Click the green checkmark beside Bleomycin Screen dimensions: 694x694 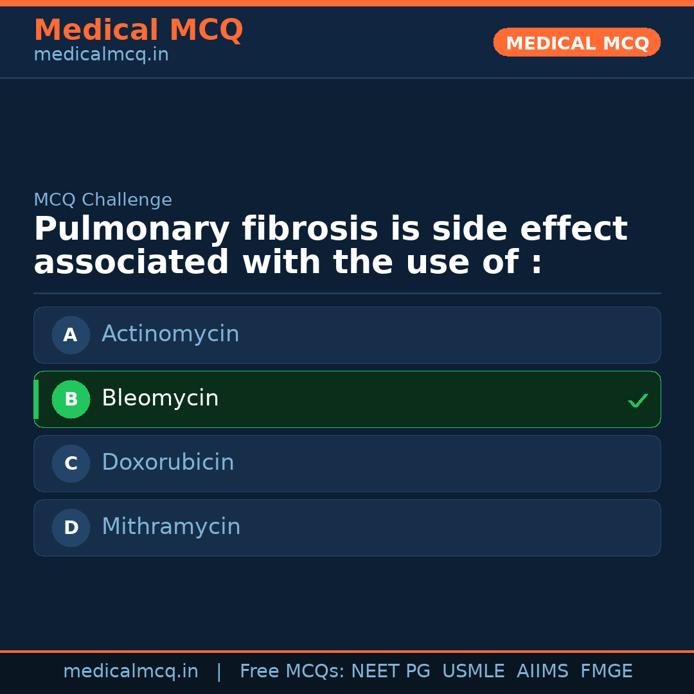point(637,400)
